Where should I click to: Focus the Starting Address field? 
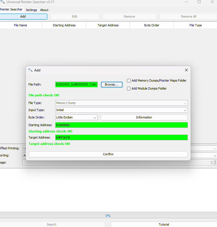pos(122,125)
